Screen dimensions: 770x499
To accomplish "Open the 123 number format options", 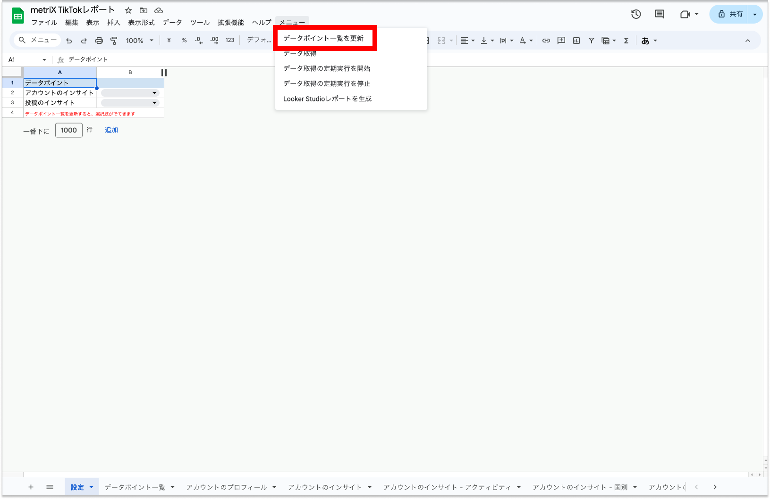I will (230, 41).
